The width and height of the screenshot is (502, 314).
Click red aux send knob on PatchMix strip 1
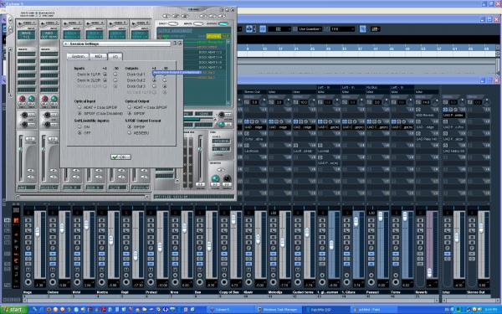tap(22, 98)
